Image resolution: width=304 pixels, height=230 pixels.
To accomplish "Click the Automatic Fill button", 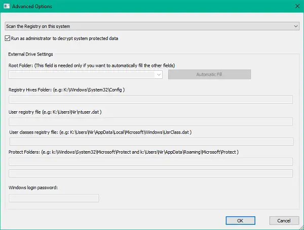I will pyautogui.click(x=209, y=74).
